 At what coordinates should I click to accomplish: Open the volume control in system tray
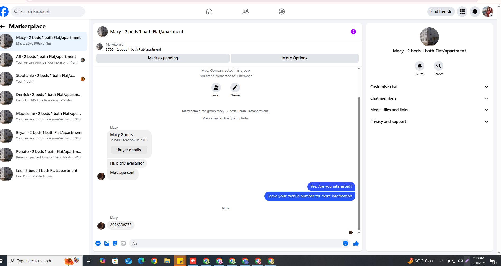(461, 261)
